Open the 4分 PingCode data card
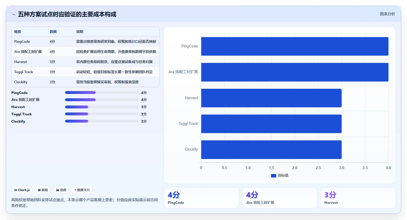Viewport: 407px width, 220px height. tap(201, 198)
